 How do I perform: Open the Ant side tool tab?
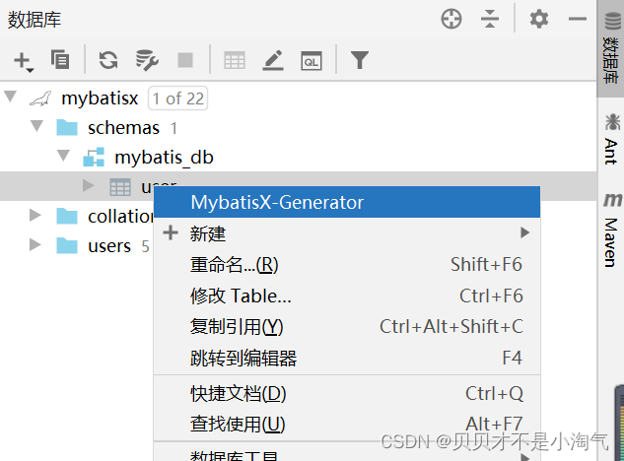click(611, 139)
